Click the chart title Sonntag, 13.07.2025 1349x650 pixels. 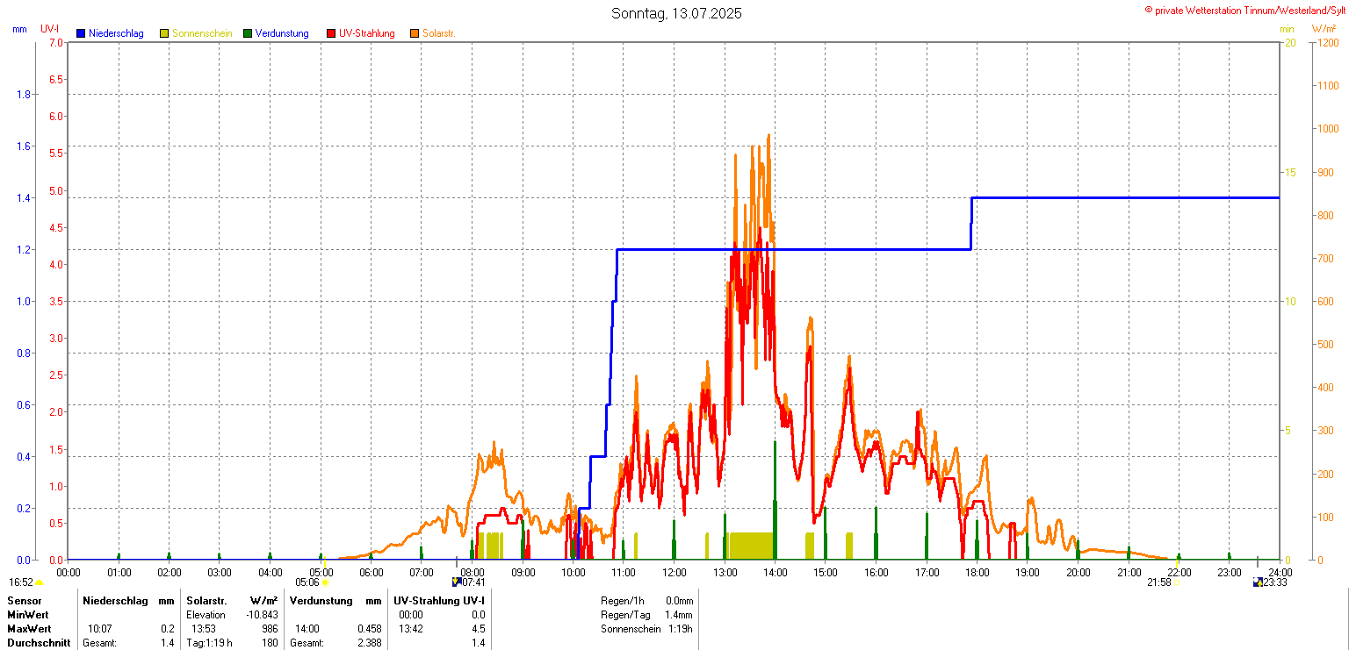click(x=676, y=13)
